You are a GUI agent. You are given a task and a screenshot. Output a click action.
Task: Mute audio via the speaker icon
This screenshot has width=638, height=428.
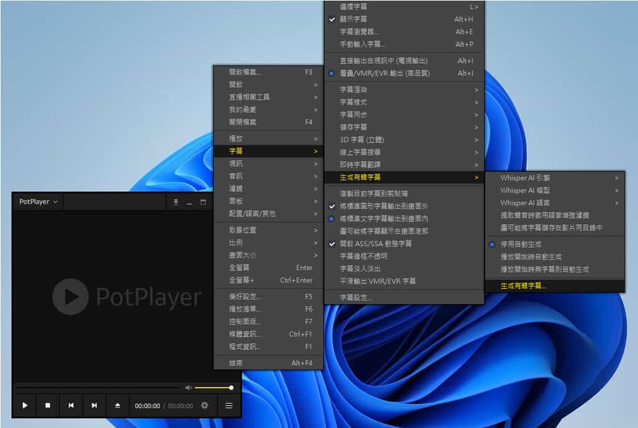pos(188,388)
